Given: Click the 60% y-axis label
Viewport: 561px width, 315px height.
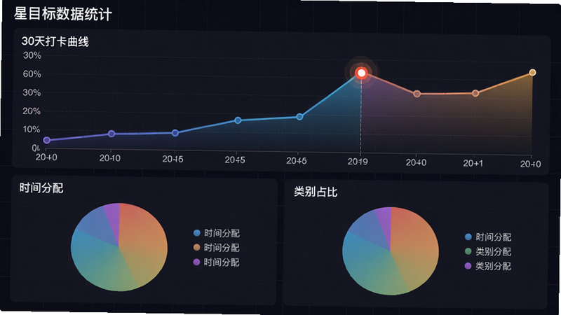Looking at the screenshot, I should coord(32,74).
